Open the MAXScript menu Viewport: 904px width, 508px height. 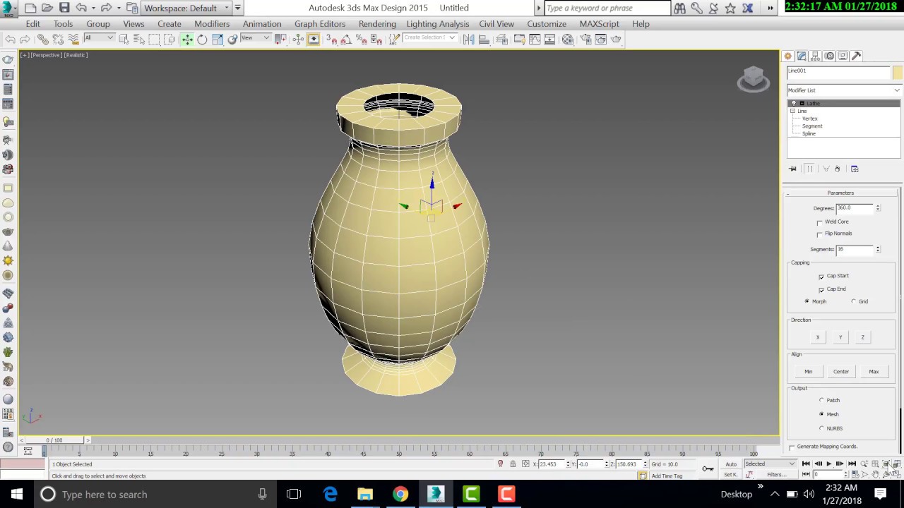click(x=599, y=24)
